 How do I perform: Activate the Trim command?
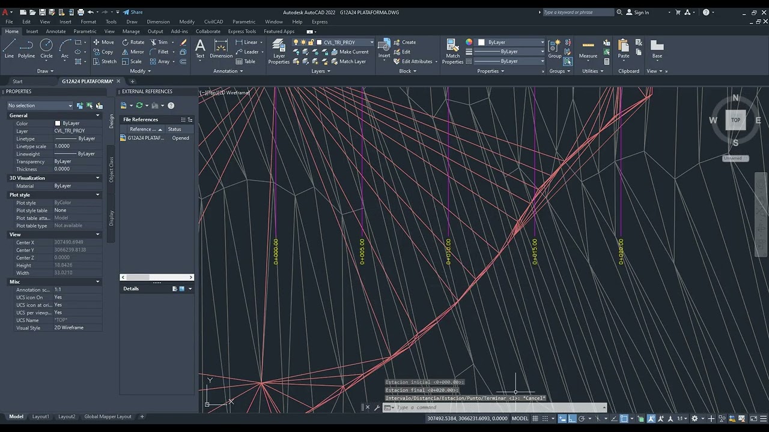click(159, 42)
